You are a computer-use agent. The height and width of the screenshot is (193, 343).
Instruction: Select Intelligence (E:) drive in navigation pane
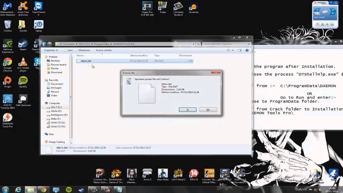coord(59,115)
